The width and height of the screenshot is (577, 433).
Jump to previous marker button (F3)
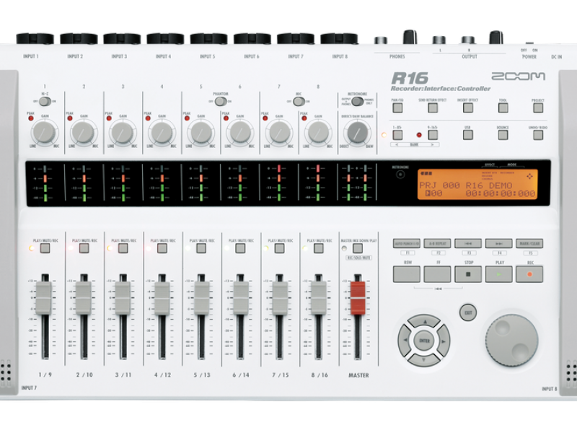coord(468,243)
